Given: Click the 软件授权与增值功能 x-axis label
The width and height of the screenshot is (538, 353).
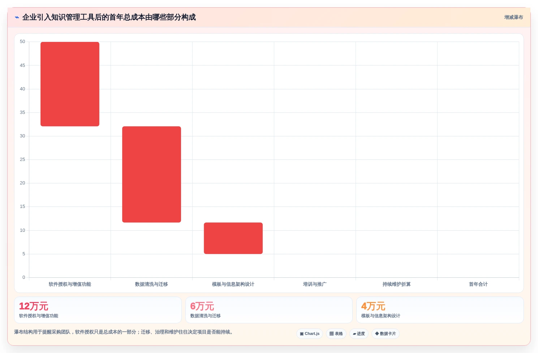Looking at the screenshot, I should pos(70,284).
